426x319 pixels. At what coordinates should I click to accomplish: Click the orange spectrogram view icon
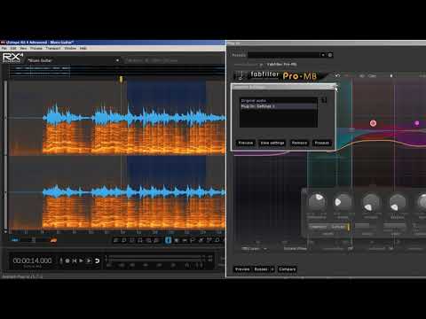click(x=53, y=240)
